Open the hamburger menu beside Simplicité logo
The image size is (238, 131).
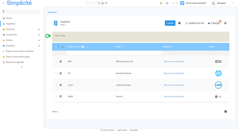3,3
